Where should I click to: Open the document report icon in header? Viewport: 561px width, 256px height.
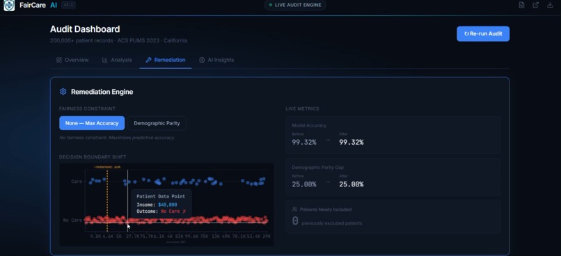[521, 5]
